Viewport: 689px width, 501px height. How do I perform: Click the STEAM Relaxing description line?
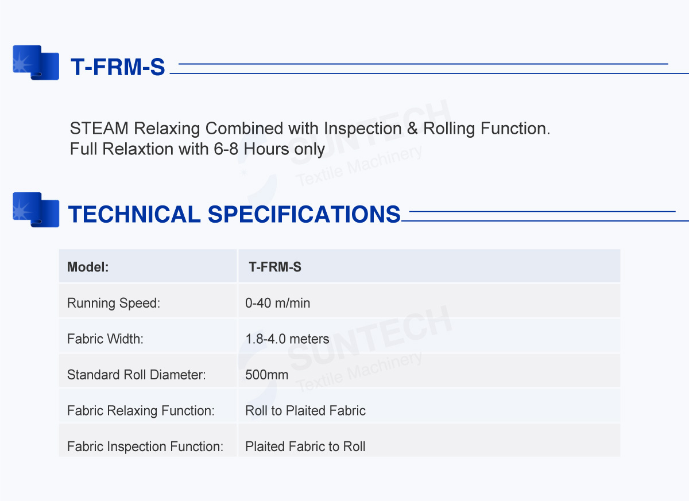point(310,129)
